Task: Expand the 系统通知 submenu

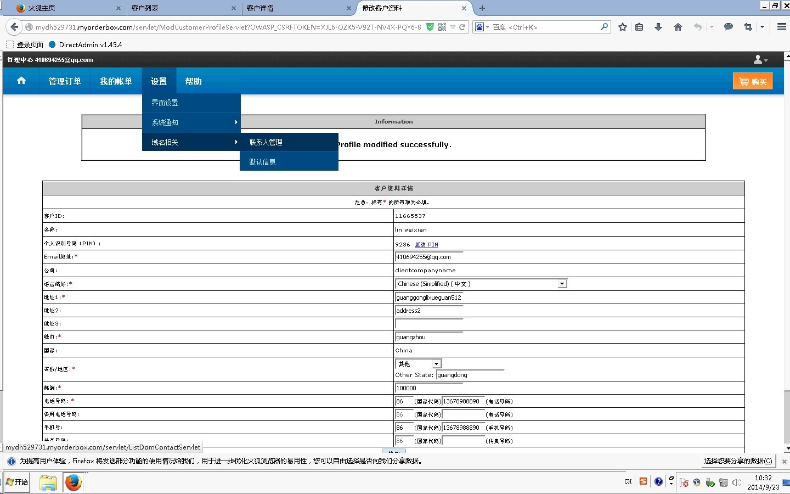Action: tap(191, 122)
